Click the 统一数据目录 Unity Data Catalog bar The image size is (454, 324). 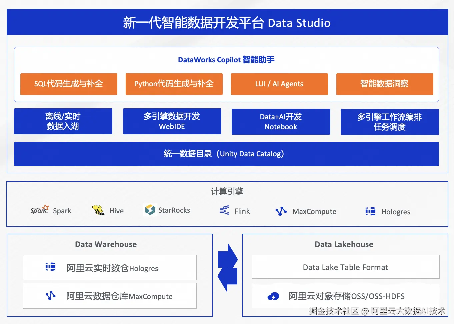click(226, 154)
